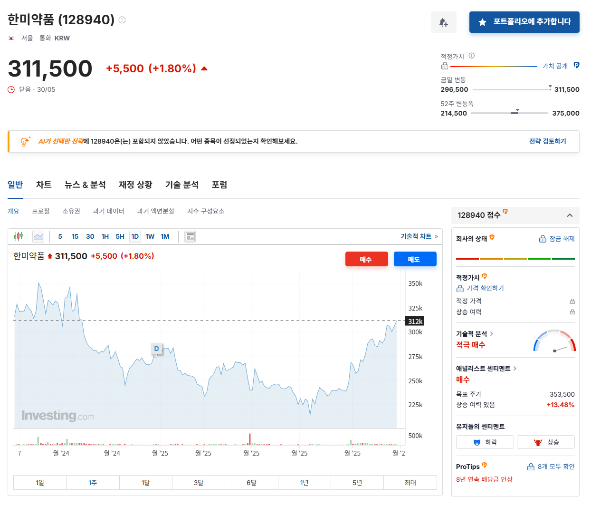
Task: Click the 금일 변동 range slider
Action: click(512, 89)
